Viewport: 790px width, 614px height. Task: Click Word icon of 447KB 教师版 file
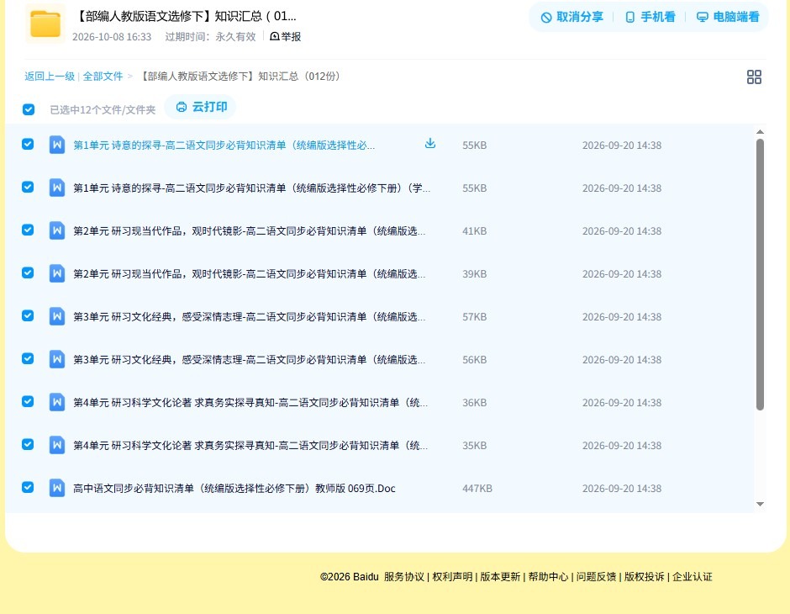(57, 488)
